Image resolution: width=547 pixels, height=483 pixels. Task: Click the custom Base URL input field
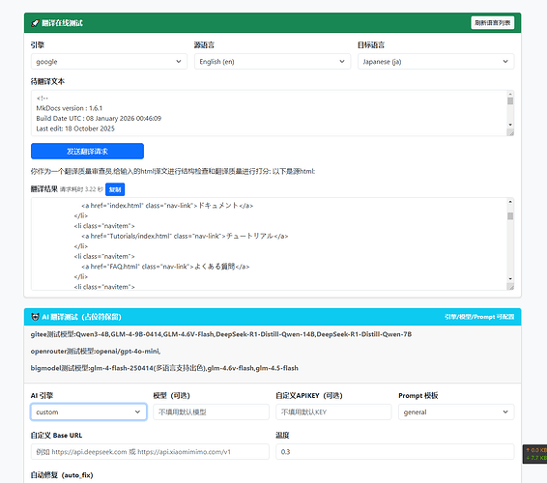[150, 452]
